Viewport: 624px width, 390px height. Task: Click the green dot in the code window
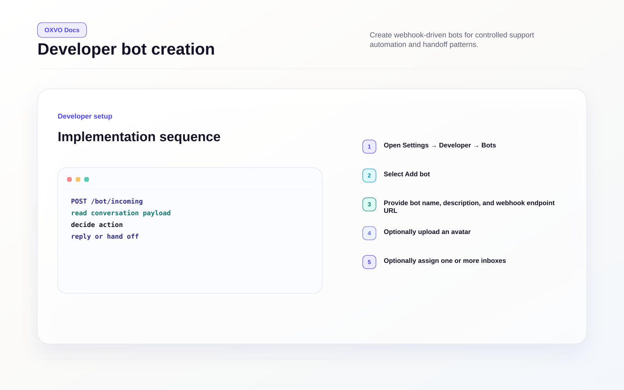click(x=87, y=179)
